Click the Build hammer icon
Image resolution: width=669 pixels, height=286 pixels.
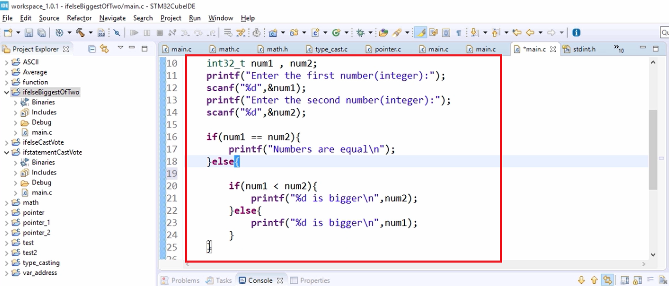80,33
